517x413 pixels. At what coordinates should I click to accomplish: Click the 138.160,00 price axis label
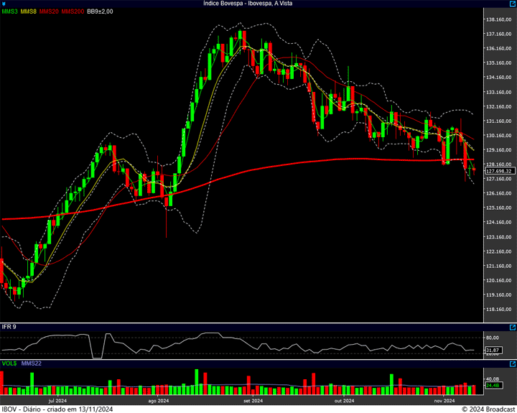point(498,19)
